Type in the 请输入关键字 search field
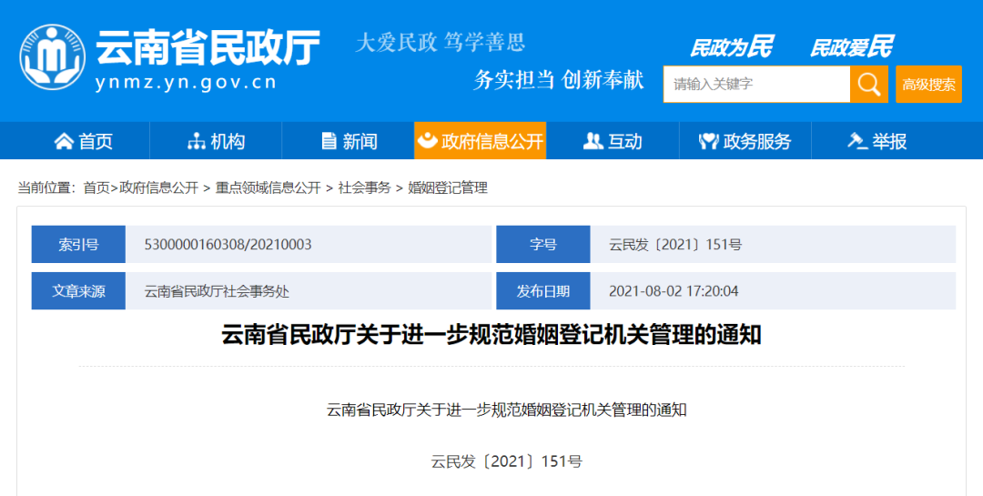The width and height of the screenshot is (983, 496). pos(755,85)
